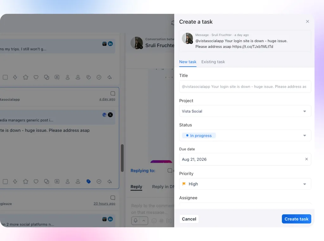Star the selected 'site is down' message
This screenshot has height=241, width=324.
(x=25, y=182)
